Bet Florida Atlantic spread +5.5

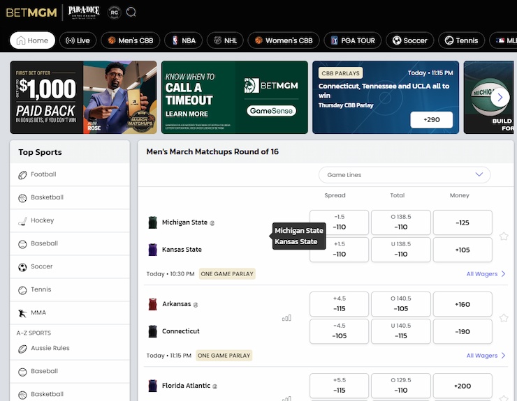(339, 386)
